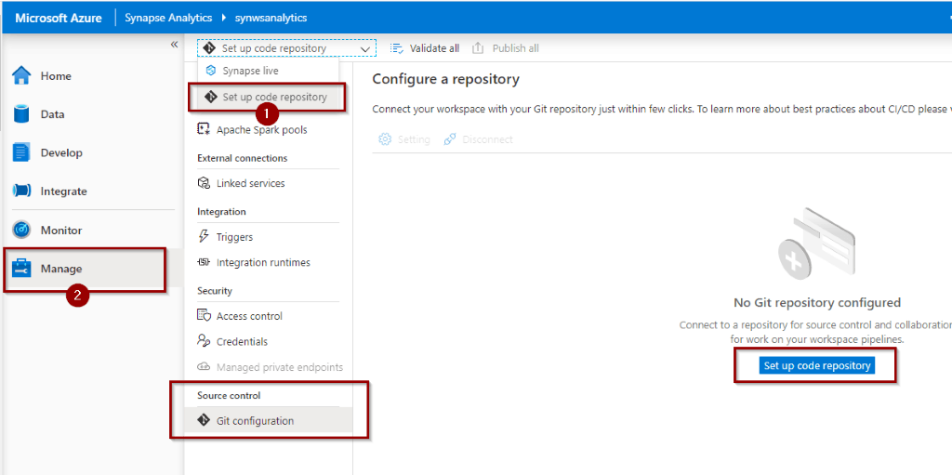
Task: Click the No Git repository configured text
Action: tap(816, 302)
